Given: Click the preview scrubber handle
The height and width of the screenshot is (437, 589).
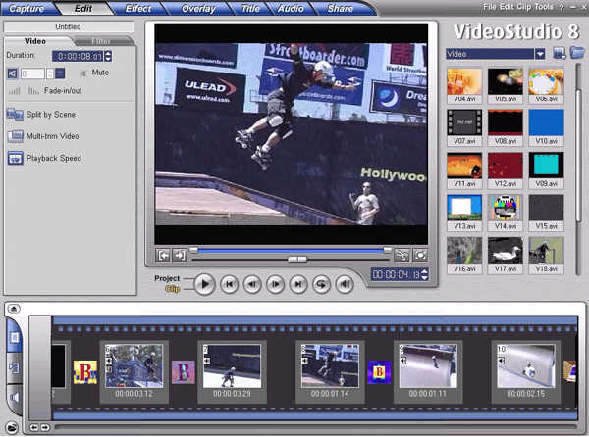Looking at the screenshot, I should (x=297, y=259).
